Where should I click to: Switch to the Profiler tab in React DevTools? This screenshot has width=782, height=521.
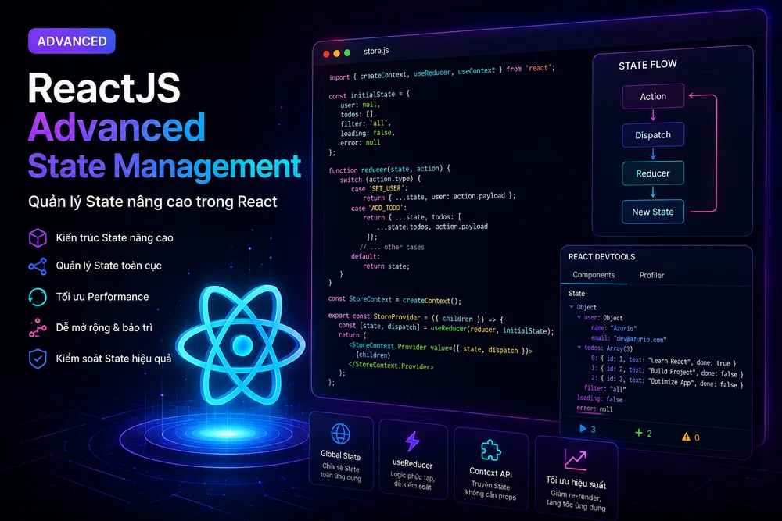(651, 276)
